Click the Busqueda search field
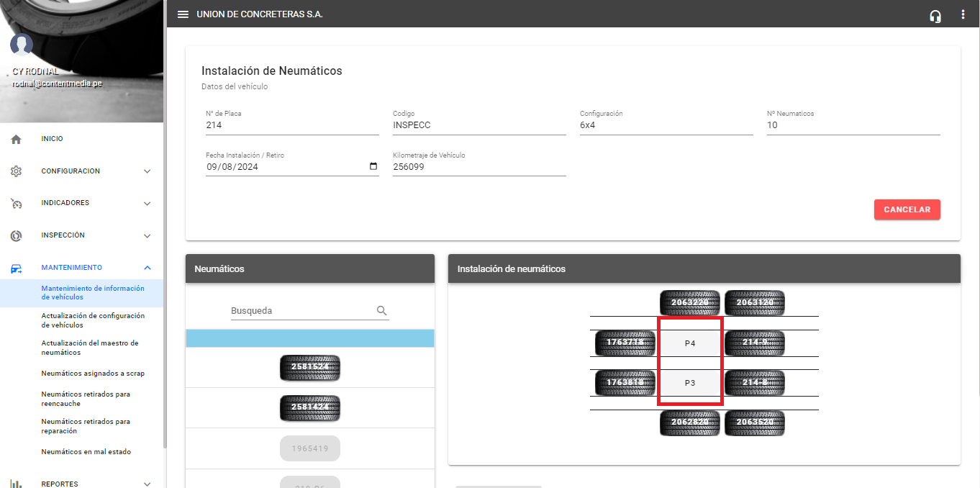Screen dimensions: 980x488 pyautogui.click(x=301, y=311)
